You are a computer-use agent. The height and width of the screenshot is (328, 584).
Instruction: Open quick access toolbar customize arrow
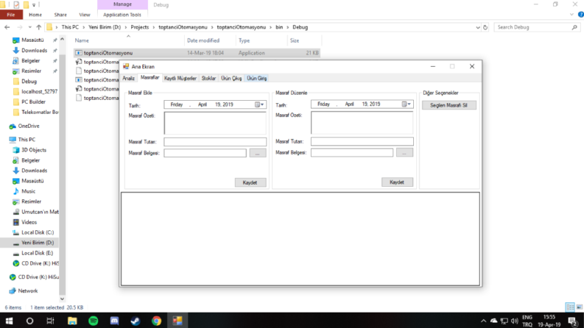tap(34, 5)
